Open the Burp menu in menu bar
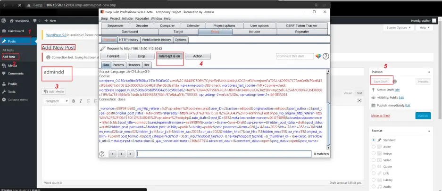Image resolution: width=442 pixels, height=191 pixels. click(x=104, y=18)
